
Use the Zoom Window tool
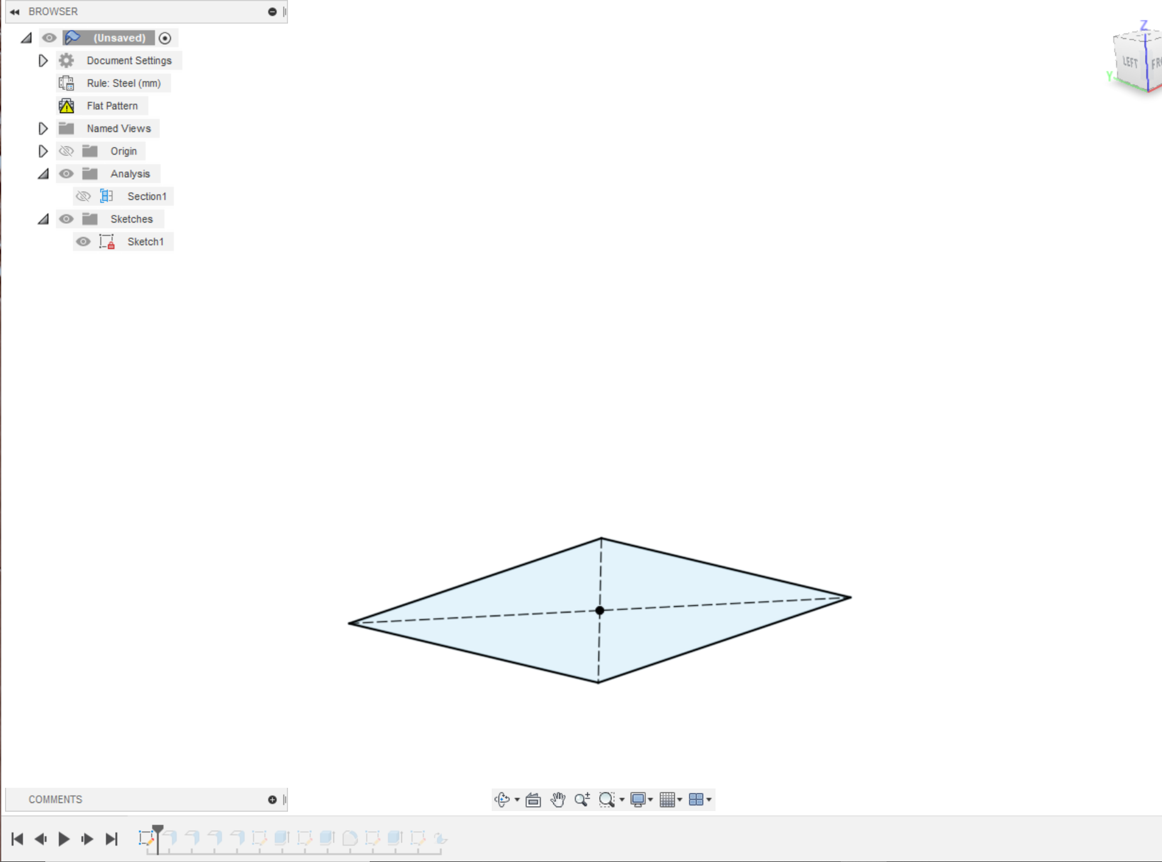click(606, 799)
